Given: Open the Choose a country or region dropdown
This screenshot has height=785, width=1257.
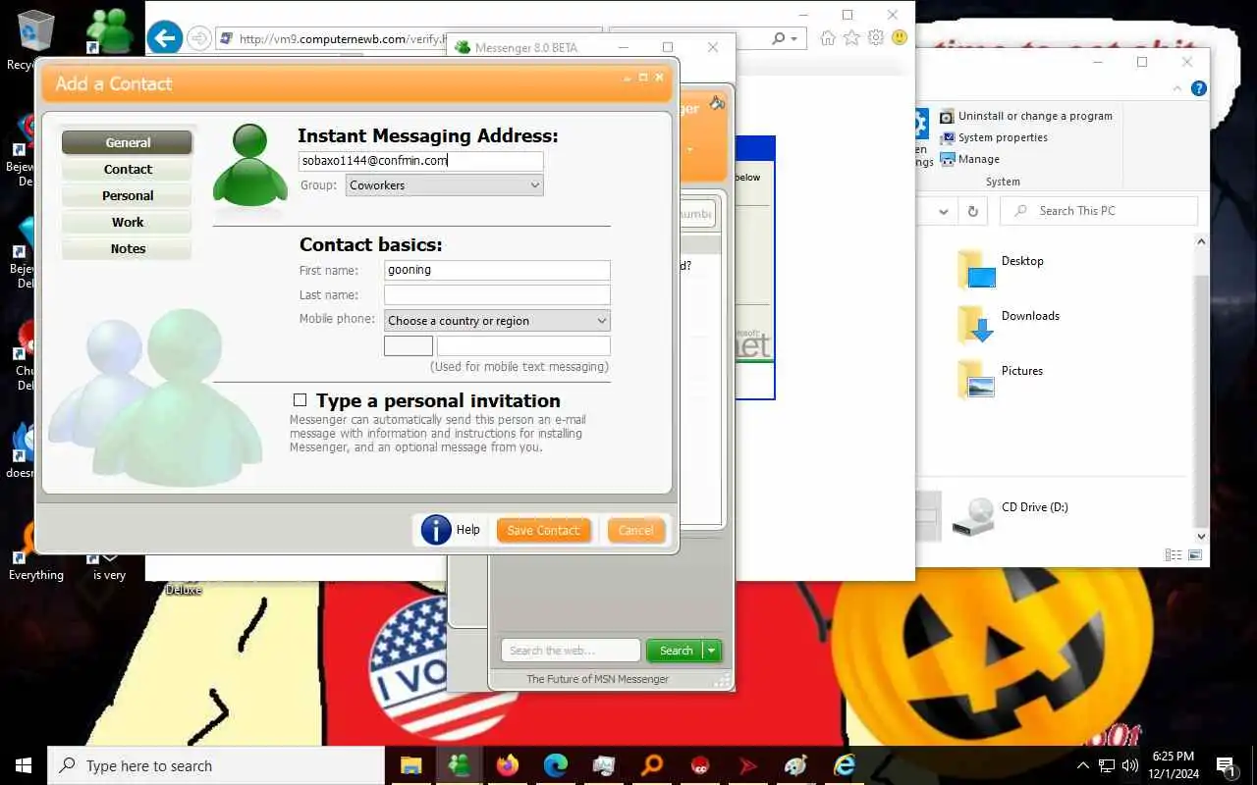Looking at the screenshot, I should pyautogui.click(x=497, y=321).
